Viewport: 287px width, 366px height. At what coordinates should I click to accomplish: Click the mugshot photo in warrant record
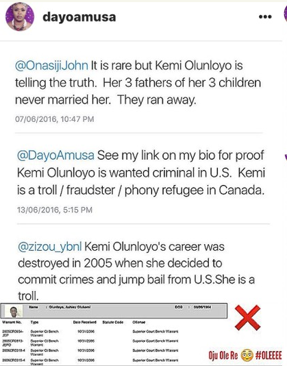pos(14,312)
